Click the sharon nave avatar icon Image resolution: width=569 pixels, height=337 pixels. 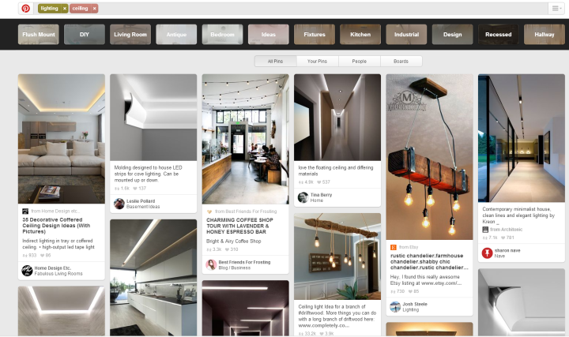point(488,253)
